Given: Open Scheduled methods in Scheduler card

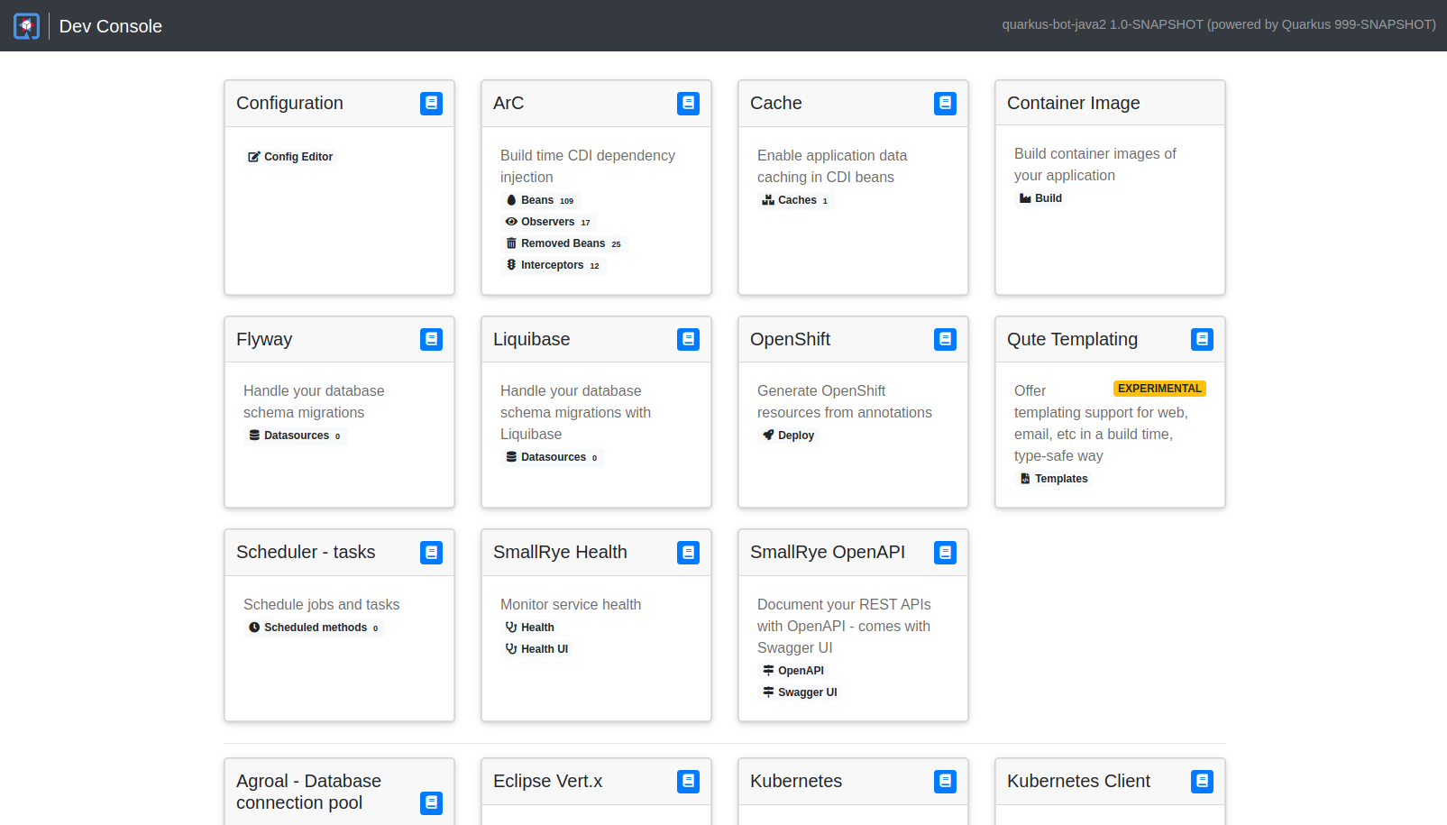Looking at the screenshot, I should click(x=314, y=628).
